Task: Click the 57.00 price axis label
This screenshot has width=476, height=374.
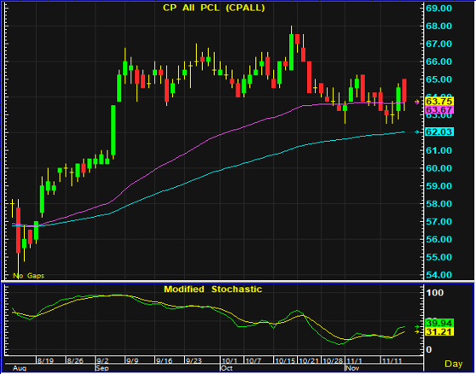Action: coord(438,221)
